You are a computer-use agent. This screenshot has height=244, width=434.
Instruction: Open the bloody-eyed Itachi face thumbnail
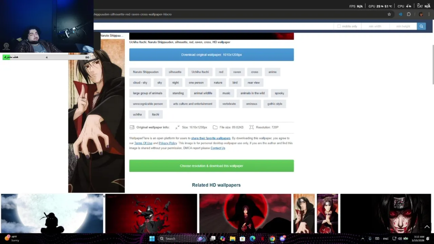coord(386,213)
